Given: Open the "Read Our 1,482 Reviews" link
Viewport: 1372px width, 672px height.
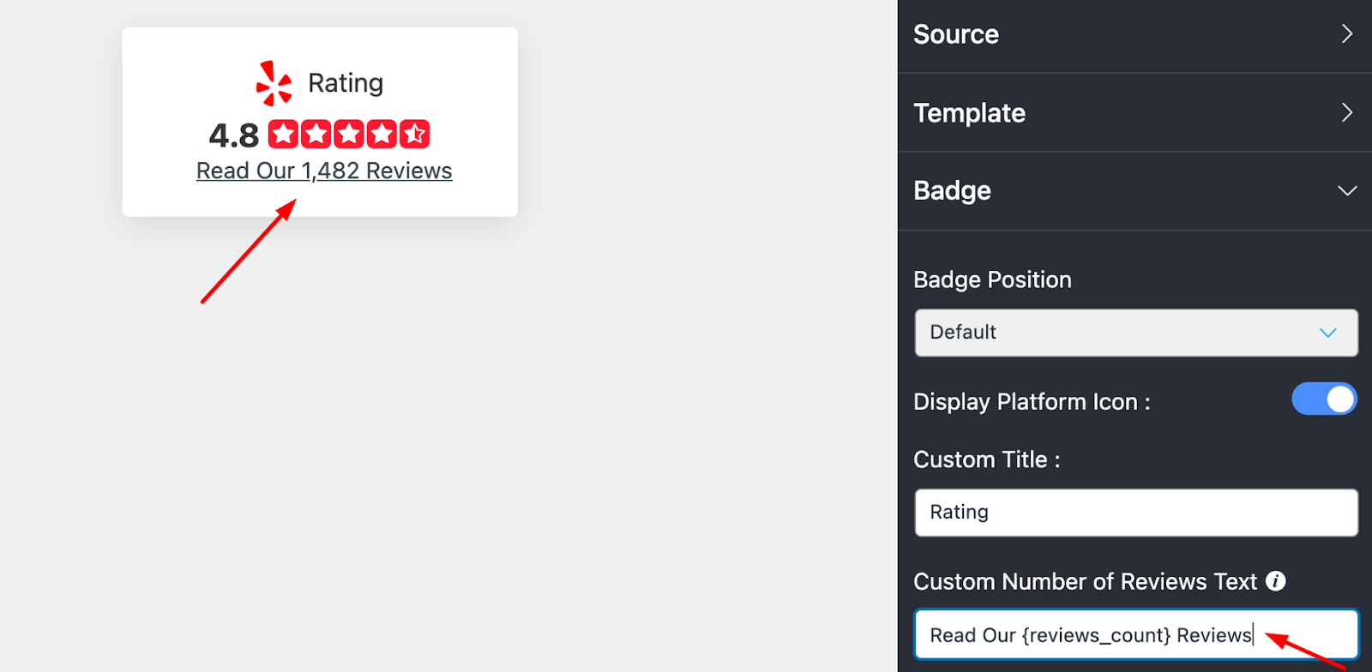Looking at the screenshot, I should pos(324,171).
